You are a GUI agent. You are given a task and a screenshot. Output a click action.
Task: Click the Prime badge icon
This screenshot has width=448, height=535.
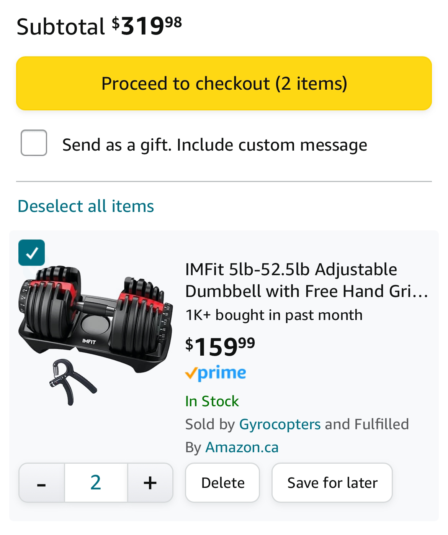(216, 372)
